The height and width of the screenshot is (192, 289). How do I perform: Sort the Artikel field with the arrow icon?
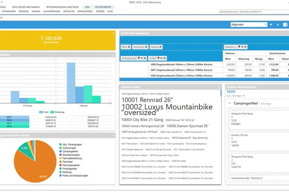tap(162, 58)
